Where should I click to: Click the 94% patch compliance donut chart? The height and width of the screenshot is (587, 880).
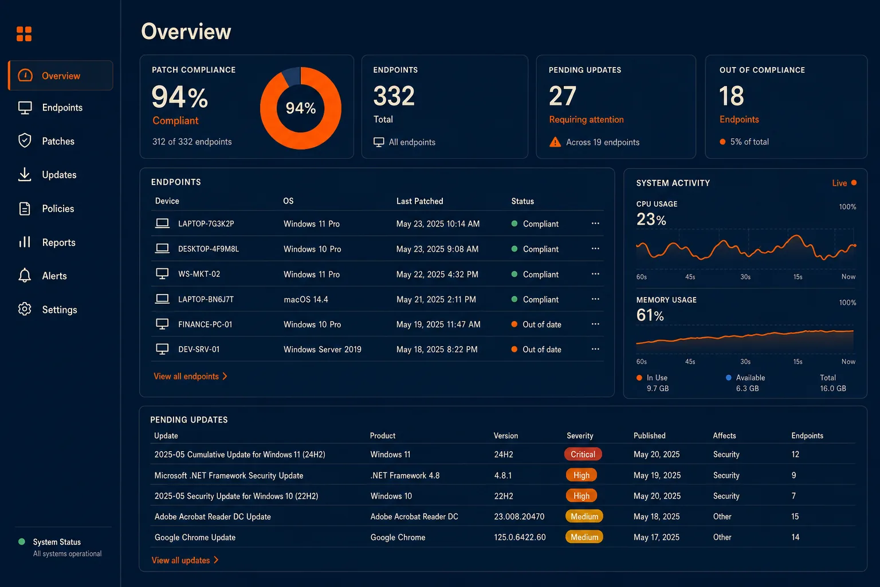coord(301,108)
